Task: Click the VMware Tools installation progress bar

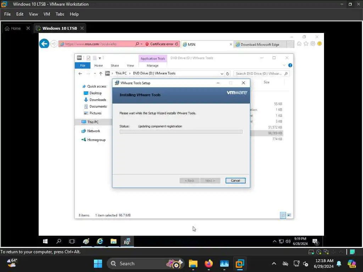Action: tap(181, 132)
